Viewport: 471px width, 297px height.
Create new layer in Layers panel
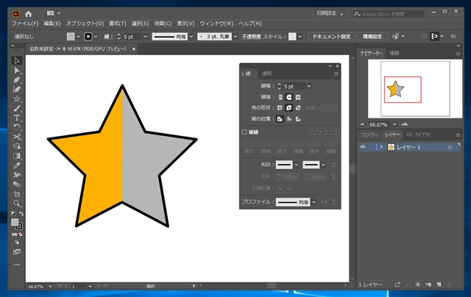click(x=439, y=285)
